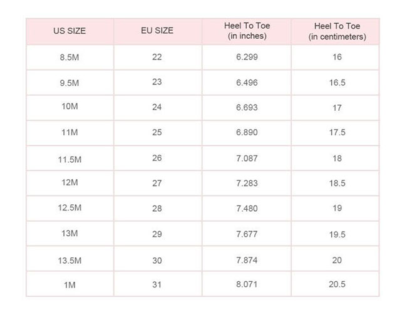Image resolution: width=407 pixels, height=315 pixels.
Task: Select the 1M size cell
Action: [x=70, y=284]
